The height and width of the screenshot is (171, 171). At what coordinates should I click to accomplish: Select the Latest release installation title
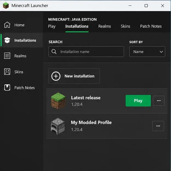pos(86,98)
